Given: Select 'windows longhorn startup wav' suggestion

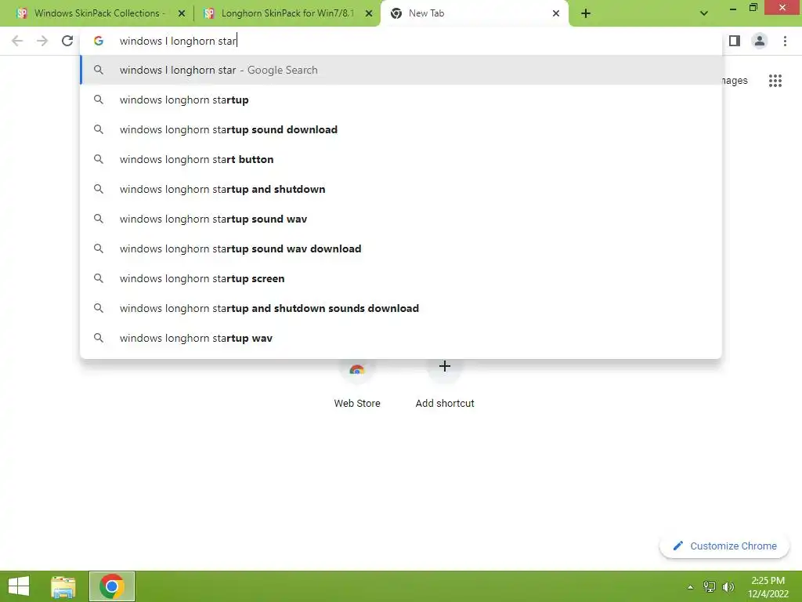Looking at the screenshot, I should click(401, 338).
